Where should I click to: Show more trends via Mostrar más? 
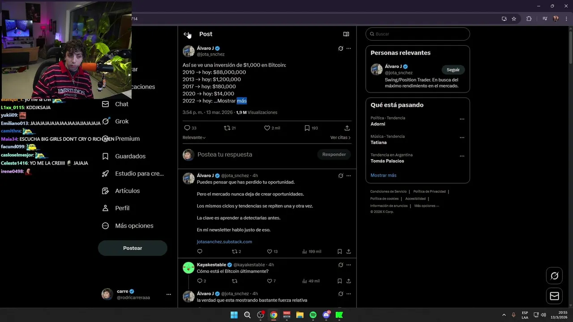tap(383, 175)
